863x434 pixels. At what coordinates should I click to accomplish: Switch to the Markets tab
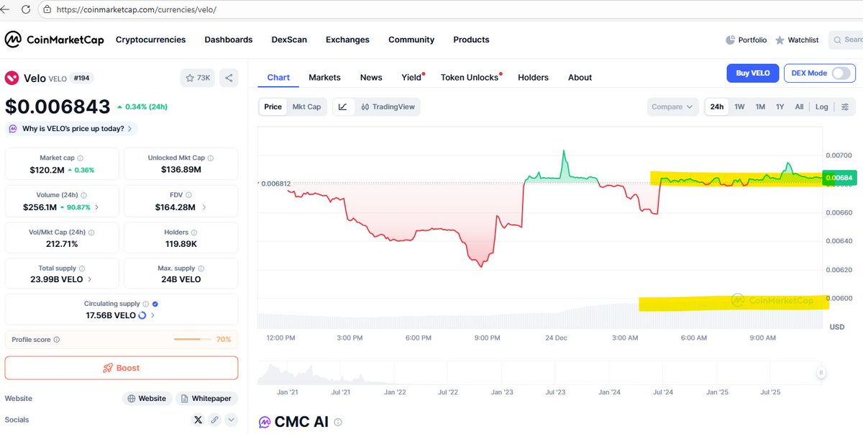coord(324,77)
